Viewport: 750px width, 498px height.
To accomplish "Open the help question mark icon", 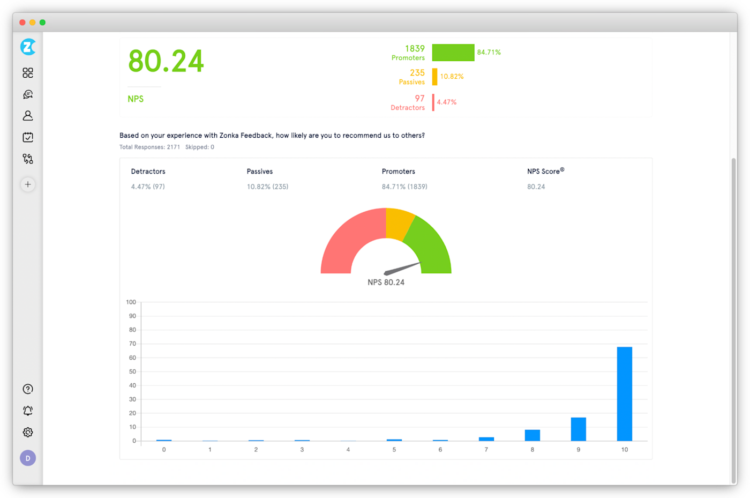I will pyautogui.click(x=28, y=389).
